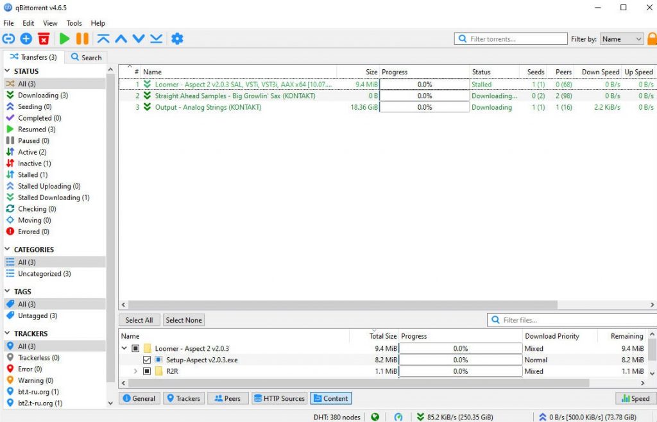Viewport: 657px width, 422px height.
Task: Collapse the TRACKERS section
Action: tap(7, 333)
